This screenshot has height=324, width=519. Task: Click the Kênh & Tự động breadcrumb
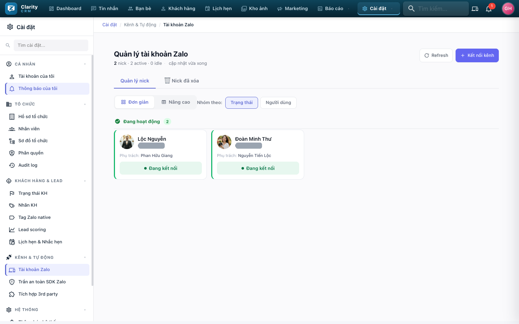click(x=140, y=25)
